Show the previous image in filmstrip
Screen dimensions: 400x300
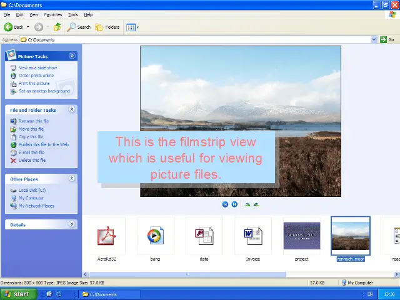coord(225,204)
